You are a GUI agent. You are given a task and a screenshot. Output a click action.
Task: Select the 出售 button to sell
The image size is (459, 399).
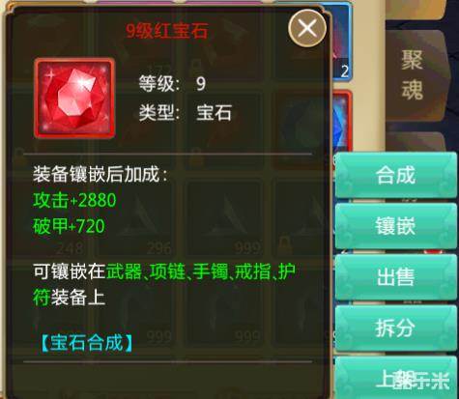[395, 276]
